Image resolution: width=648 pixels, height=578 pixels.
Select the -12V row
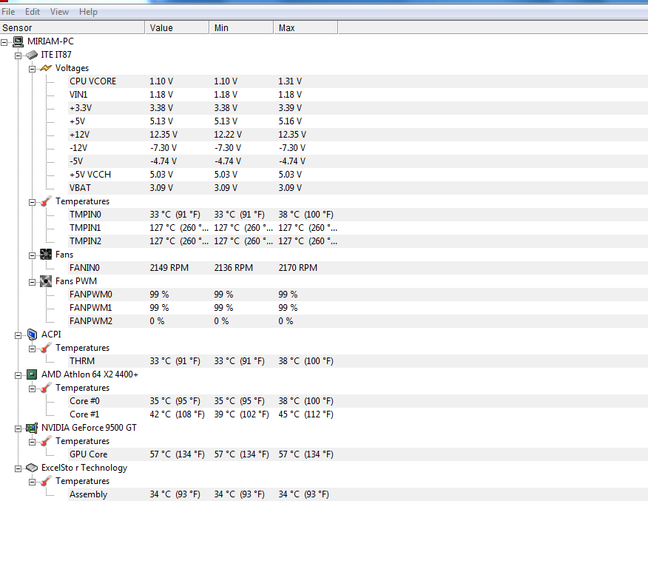(358, 147)
